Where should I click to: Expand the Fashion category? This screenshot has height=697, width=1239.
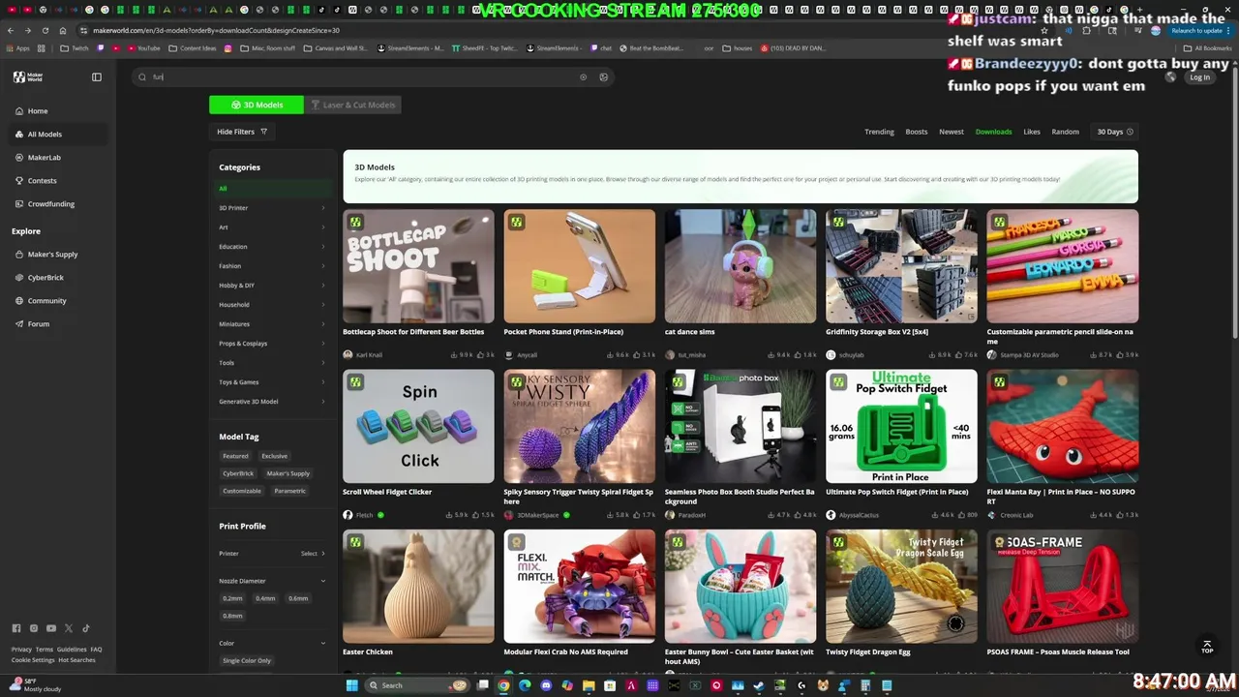click(x=272, y=266)
